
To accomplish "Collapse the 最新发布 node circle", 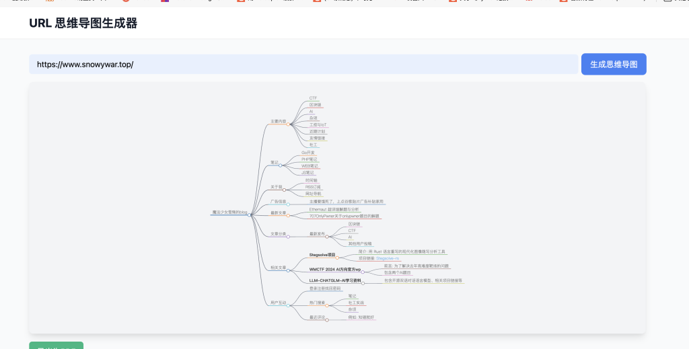I will point(327,237).
